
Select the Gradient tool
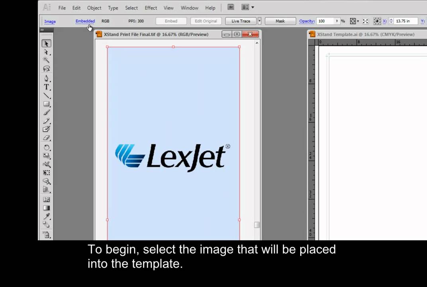coord(46,208)
